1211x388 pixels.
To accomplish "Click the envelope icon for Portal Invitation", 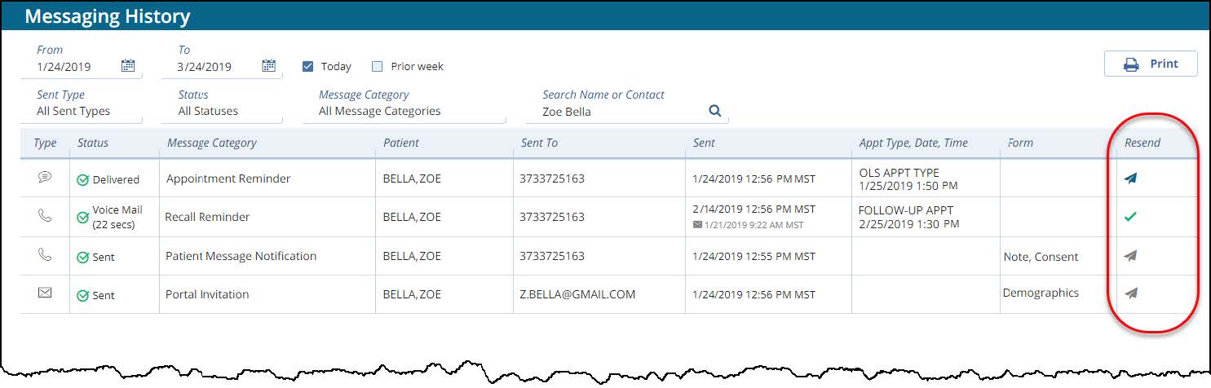I will click(45, 293).
